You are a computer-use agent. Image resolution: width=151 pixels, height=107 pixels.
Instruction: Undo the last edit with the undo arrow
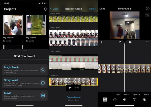147,42
